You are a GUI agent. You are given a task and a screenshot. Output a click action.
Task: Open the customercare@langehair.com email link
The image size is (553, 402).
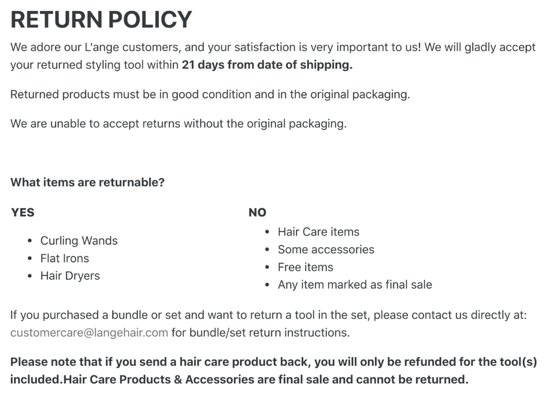(x=89, y=332)
